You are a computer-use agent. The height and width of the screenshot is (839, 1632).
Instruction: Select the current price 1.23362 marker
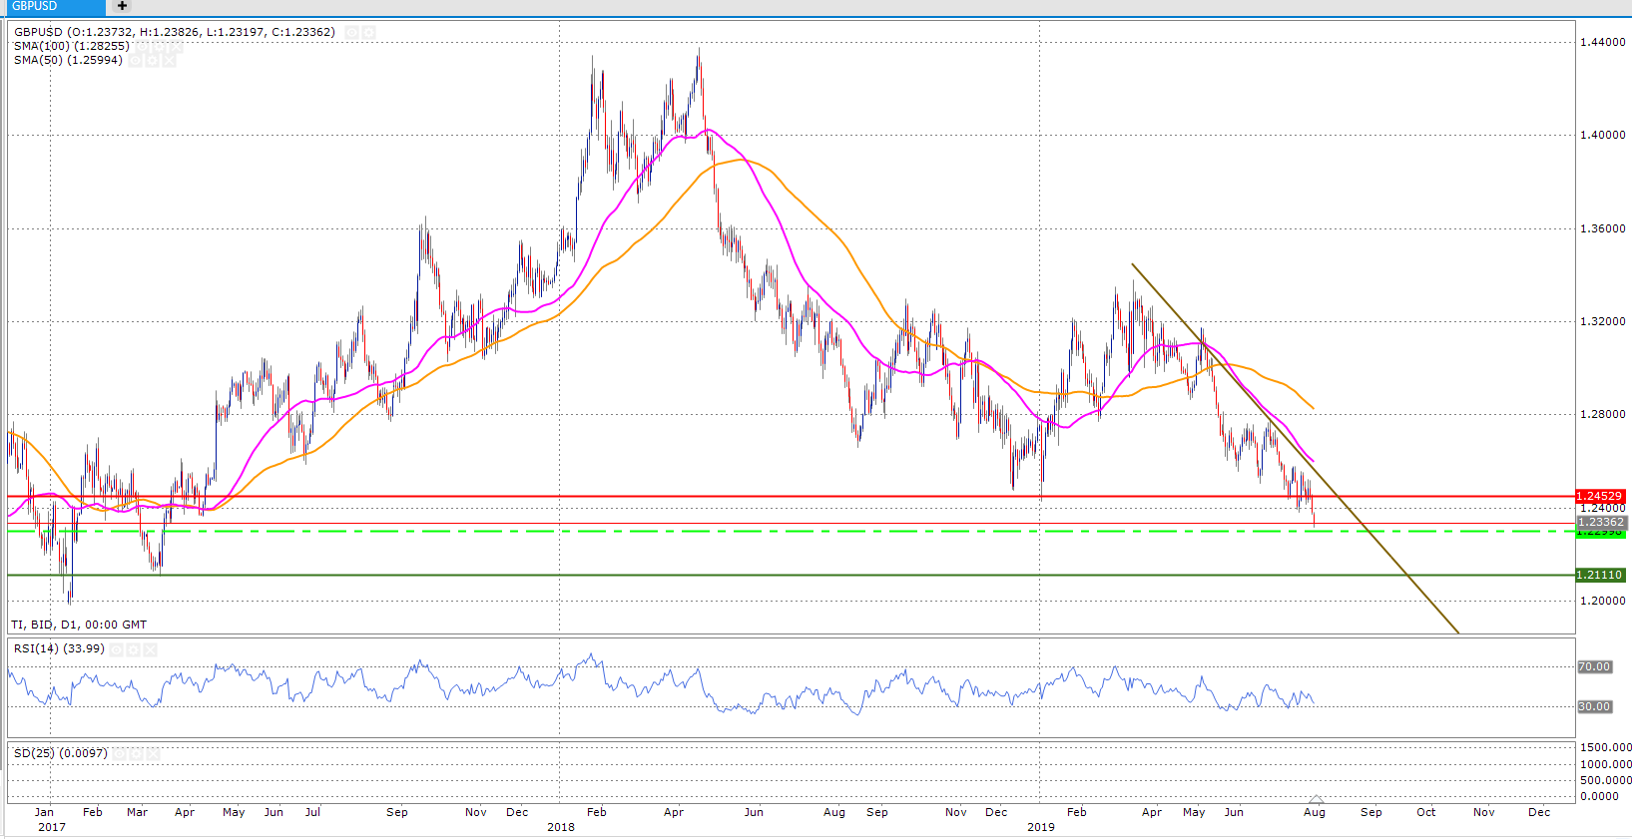tap(1599, 522)
